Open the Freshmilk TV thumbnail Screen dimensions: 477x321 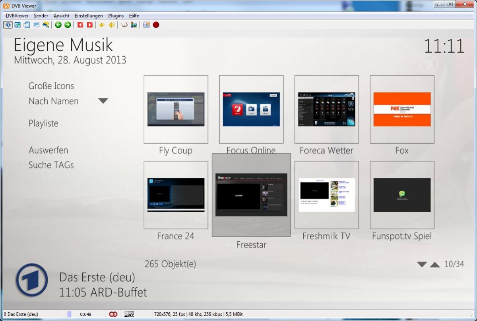(326, 195)
